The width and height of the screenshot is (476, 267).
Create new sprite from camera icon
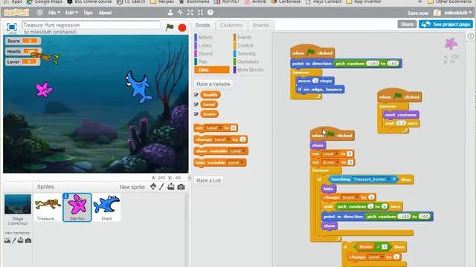click(x=181, y=187)
